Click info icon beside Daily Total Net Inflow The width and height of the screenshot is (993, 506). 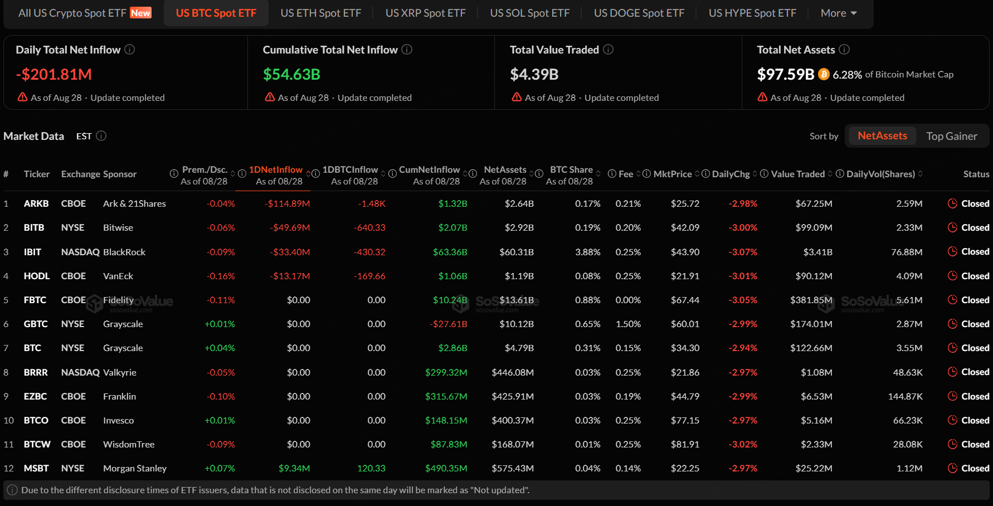click(x=130, y=50)
